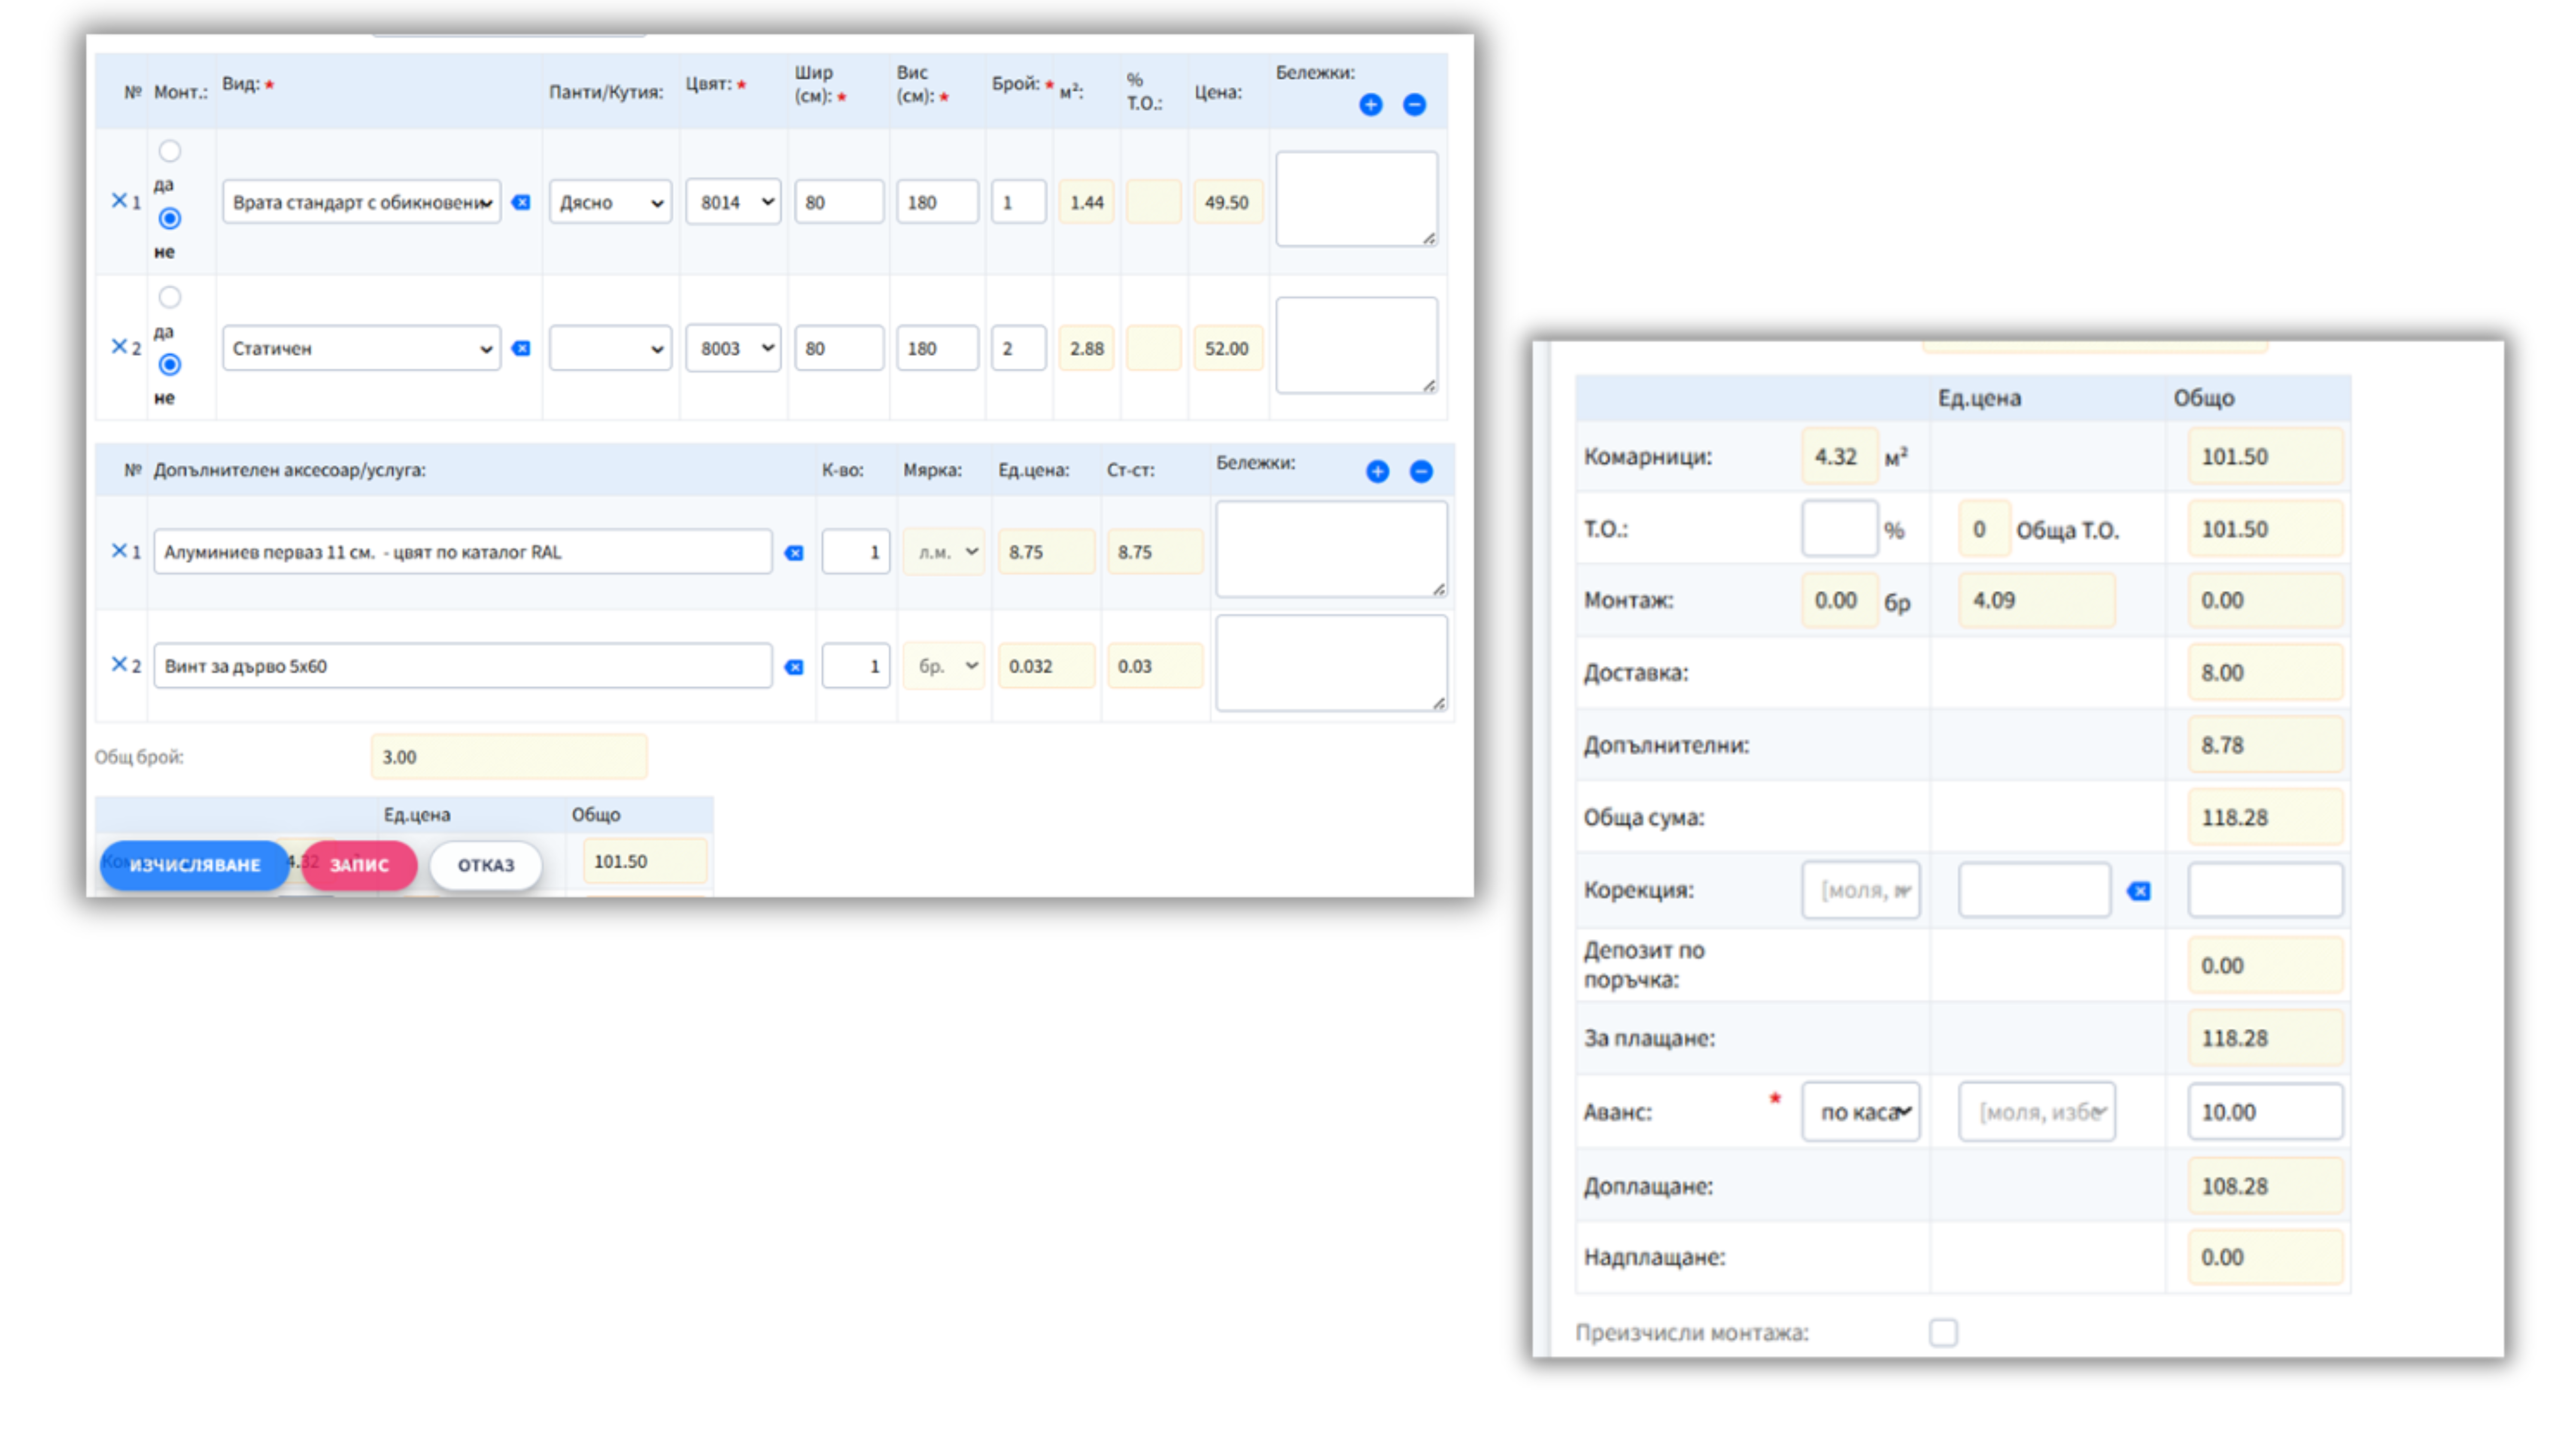Click the 'Алуминиев перваз 11 см.' accessory field
The width and height of the screenshot is (2576, 1449).
463,552
